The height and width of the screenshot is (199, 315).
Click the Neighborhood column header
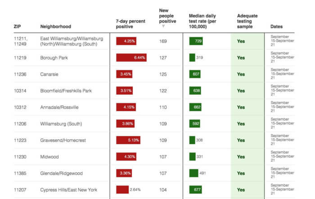pyautogui.click(x=55, y=27)
